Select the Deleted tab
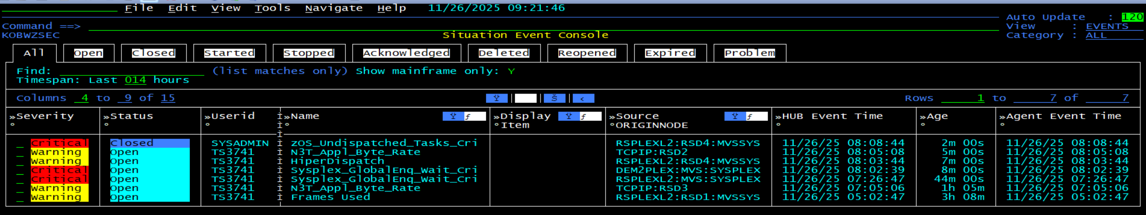Image resolution: width=1146 pixels, height=215 pixels. click(504, 53)
